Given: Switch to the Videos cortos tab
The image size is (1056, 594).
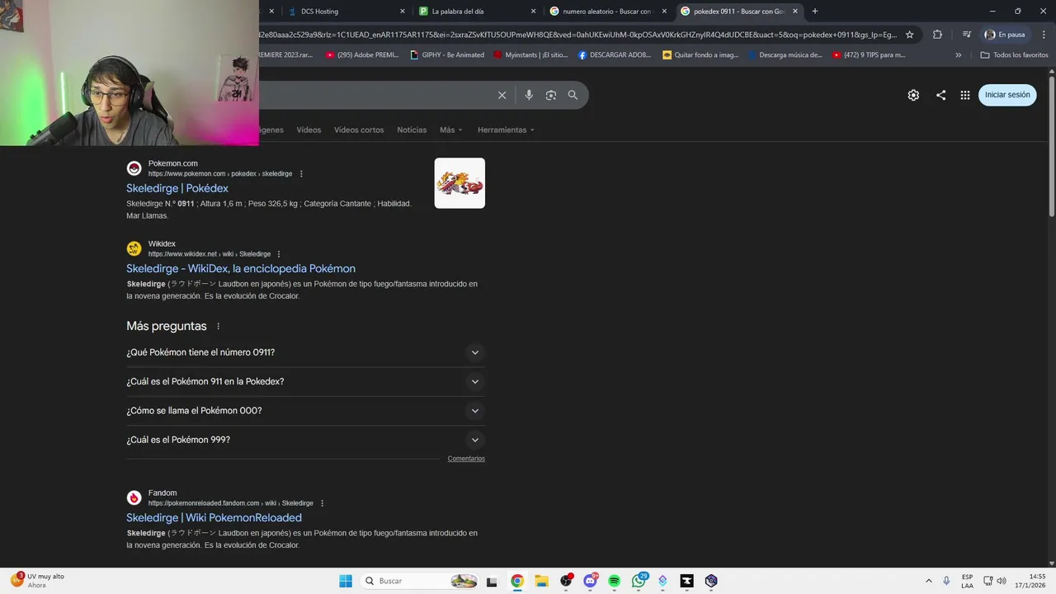Looking at the screenshot, I should pyautogui.click(x=359, y=130).
